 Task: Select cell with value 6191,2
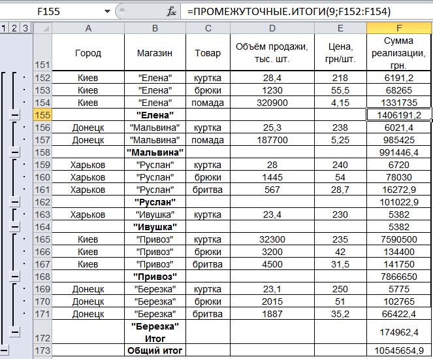coord(399,78)
